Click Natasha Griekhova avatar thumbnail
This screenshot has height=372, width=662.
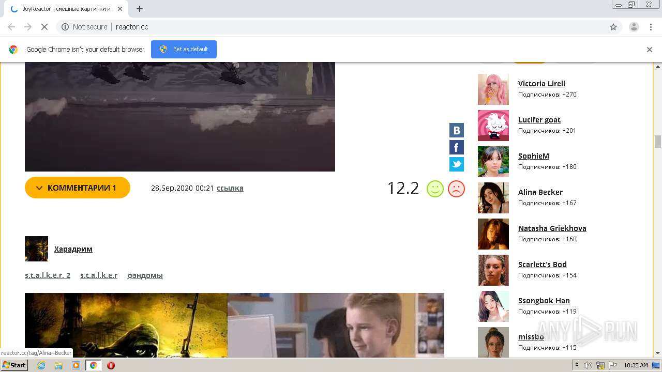coord(493,234)
